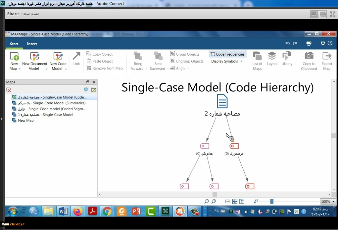
Task: Click the delete map icon in Maps panel
Action: pyautogui.click(x=9, y=90)
